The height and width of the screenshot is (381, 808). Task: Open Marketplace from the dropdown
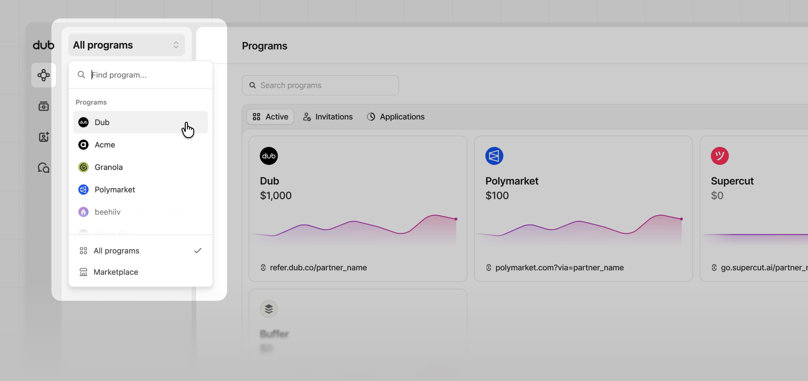tap(140, 272)
